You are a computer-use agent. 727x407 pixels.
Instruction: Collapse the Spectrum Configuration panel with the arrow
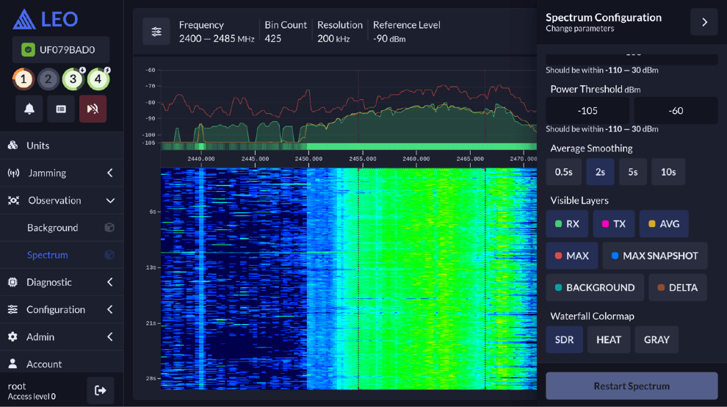pos(704,22)
